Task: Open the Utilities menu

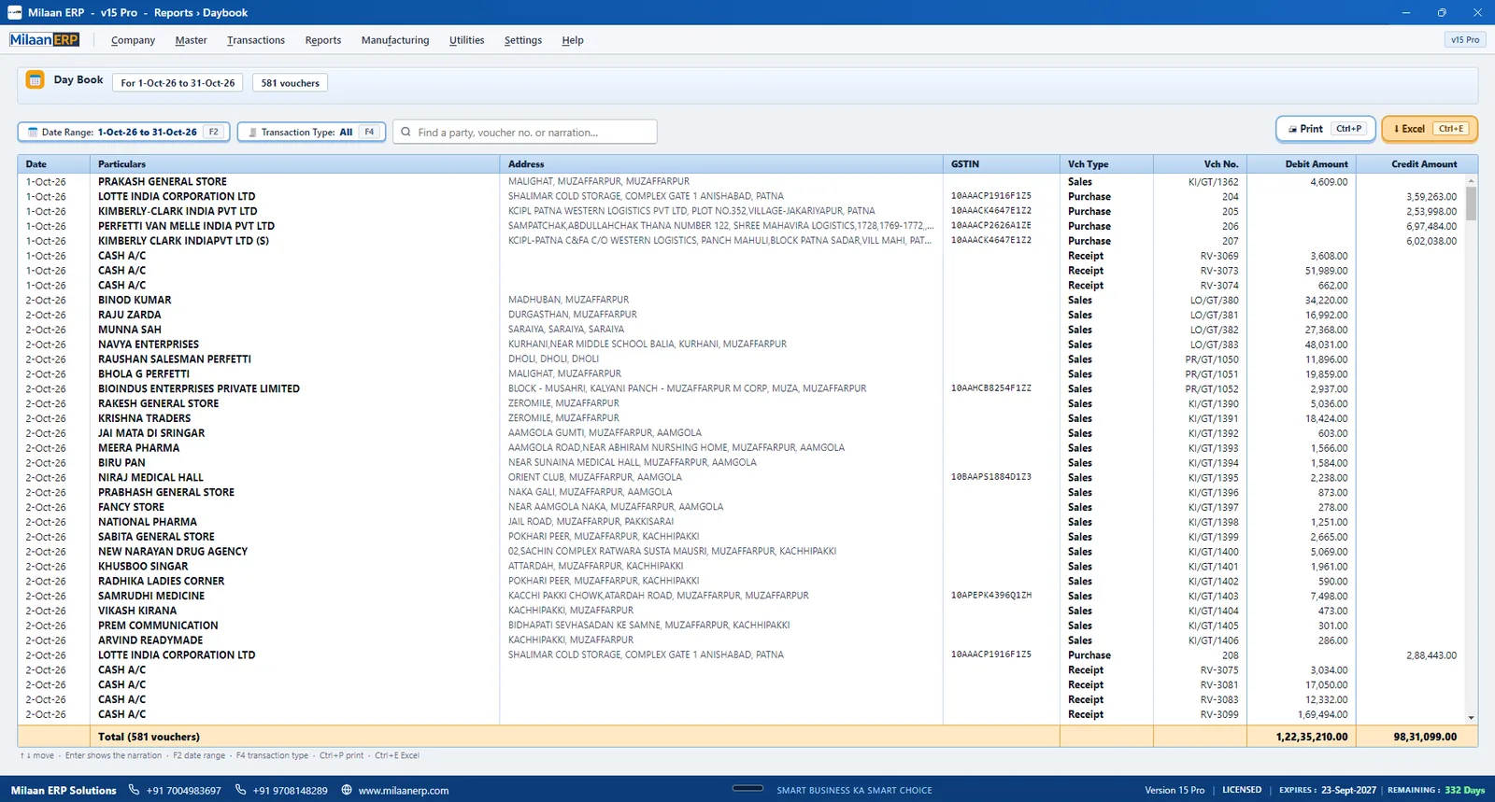Action: coord(466,40)
